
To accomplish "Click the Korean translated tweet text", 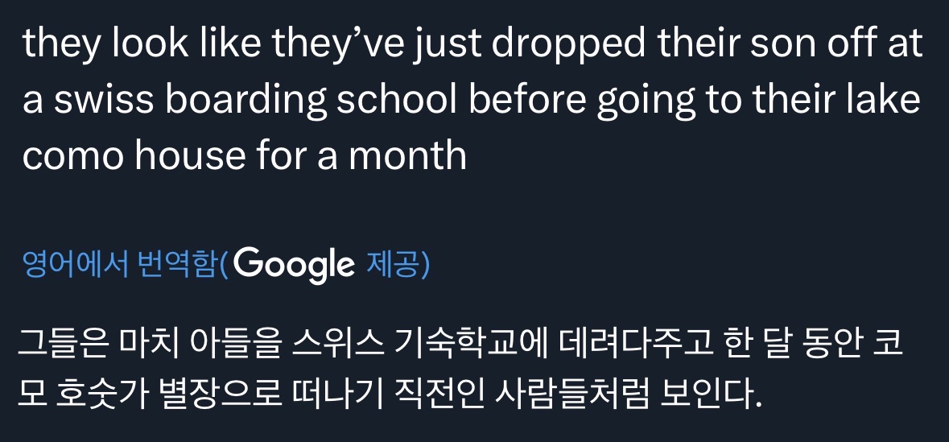I will (460, 373).
